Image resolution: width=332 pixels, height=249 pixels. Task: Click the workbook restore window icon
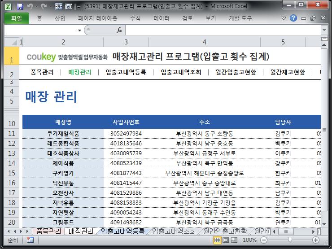(x=313, y=18)
